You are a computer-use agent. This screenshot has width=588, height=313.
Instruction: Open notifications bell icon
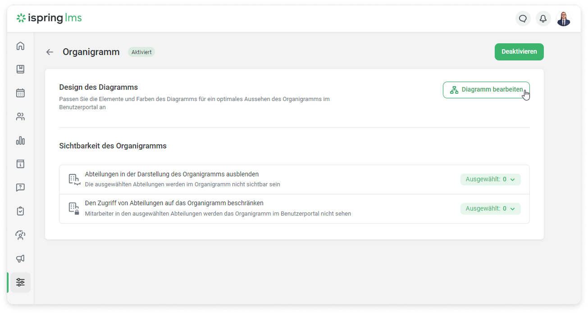point(543,18)
